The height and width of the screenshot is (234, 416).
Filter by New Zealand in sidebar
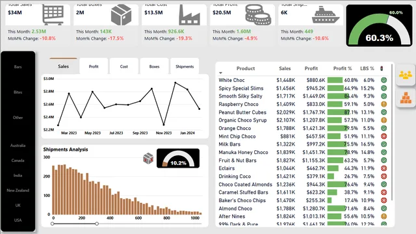coord(18,190)
